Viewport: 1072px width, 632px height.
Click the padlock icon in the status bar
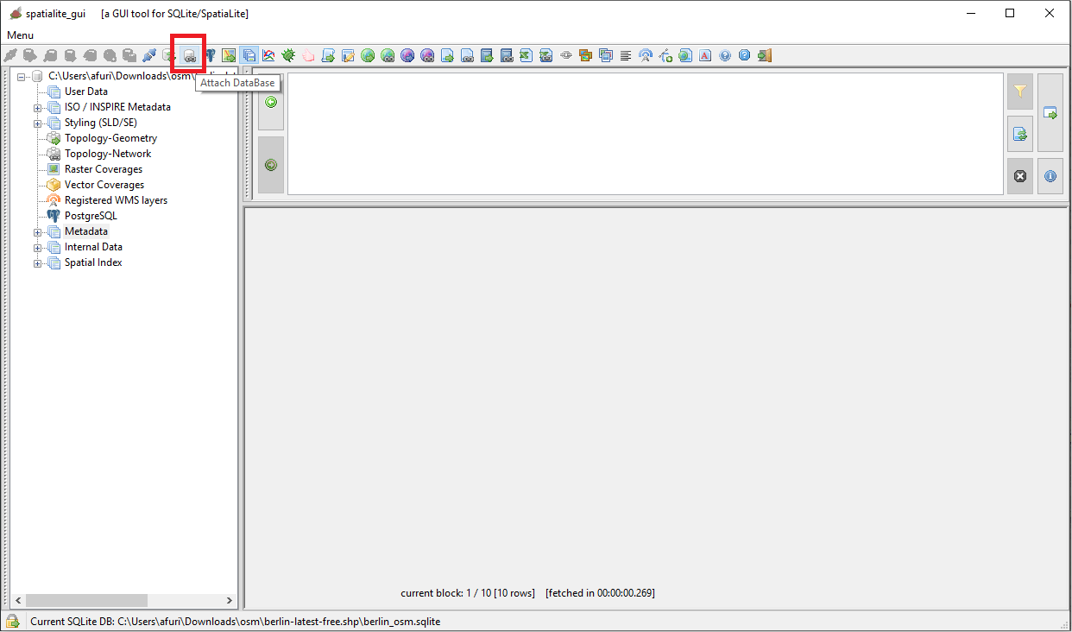point(13,621)
